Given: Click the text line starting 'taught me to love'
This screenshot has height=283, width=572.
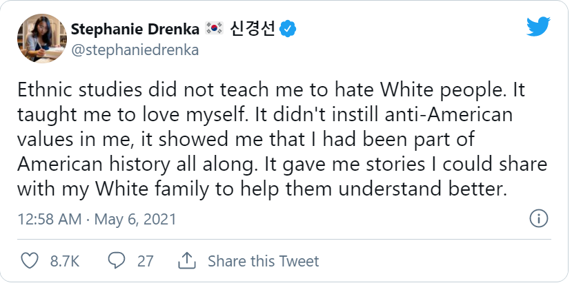Looking at the screenshot, I should point(265,115).
